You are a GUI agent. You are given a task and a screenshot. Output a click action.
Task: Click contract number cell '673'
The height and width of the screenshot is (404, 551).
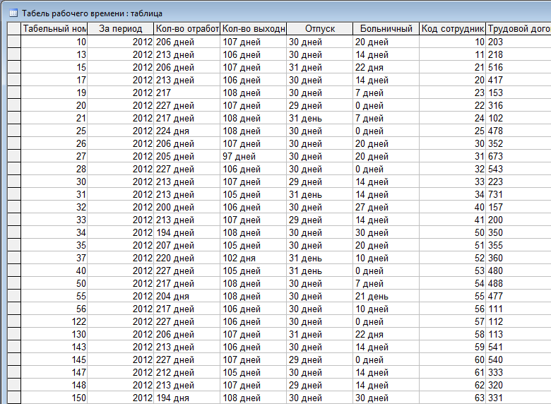point(519,156)
